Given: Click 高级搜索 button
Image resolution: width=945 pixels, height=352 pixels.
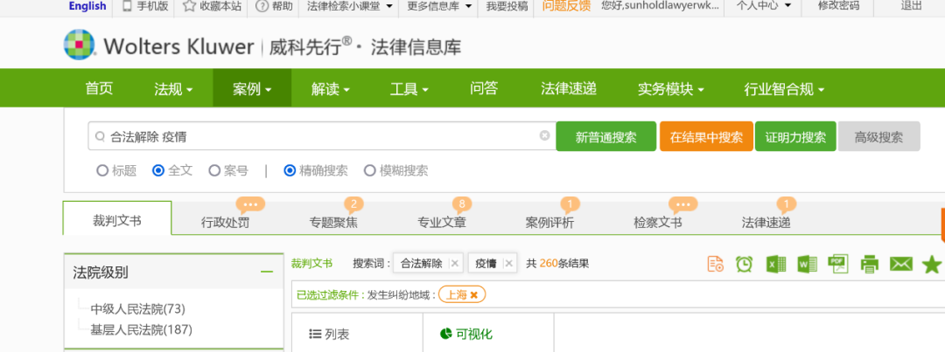Looking at the screenshot, I should click(878, 136).
